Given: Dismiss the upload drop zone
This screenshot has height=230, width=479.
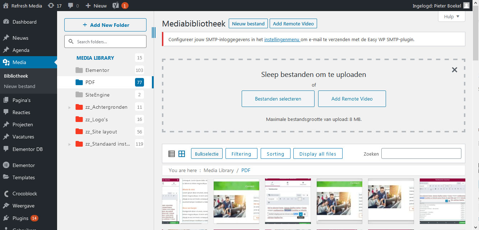Looking at the screenshot, I should pyautogui.click(x=454, y=70).
